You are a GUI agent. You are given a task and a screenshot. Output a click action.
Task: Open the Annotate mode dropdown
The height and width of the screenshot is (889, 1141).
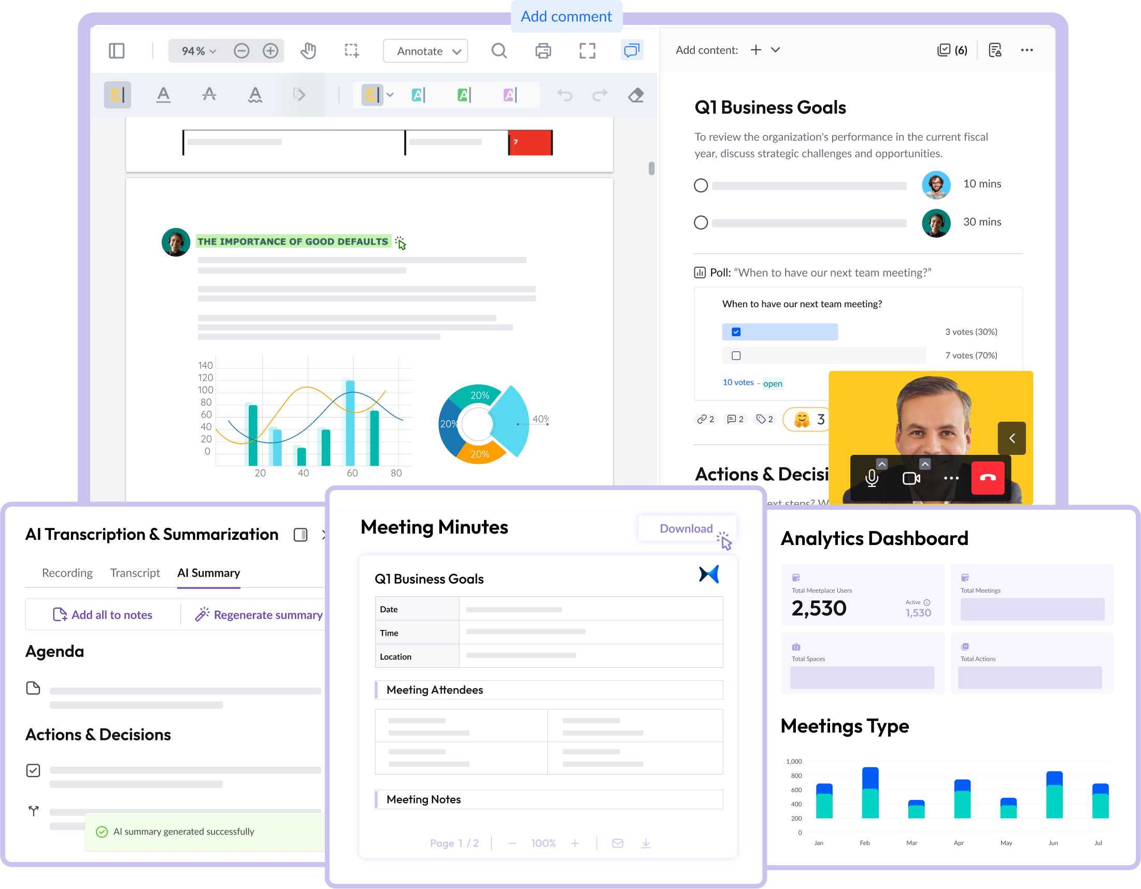(x=425, y=51)
